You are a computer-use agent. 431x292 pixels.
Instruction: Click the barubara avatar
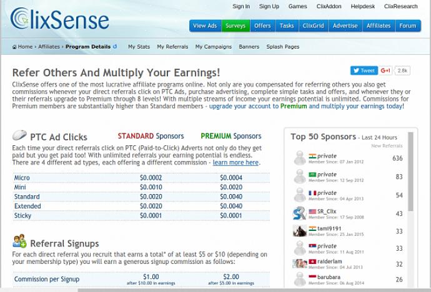[x=300, y=279]
